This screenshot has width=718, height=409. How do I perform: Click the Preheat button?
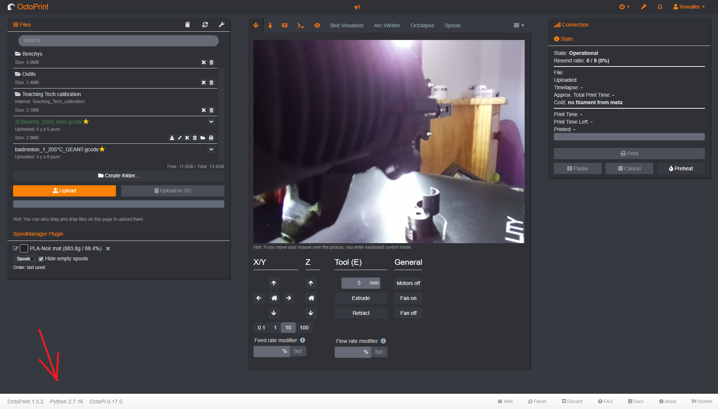pos(681,168)
